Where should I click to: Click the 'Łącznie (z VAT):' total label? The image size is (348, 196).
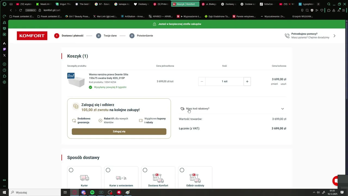pyautogui.click(x=189, y=128)
